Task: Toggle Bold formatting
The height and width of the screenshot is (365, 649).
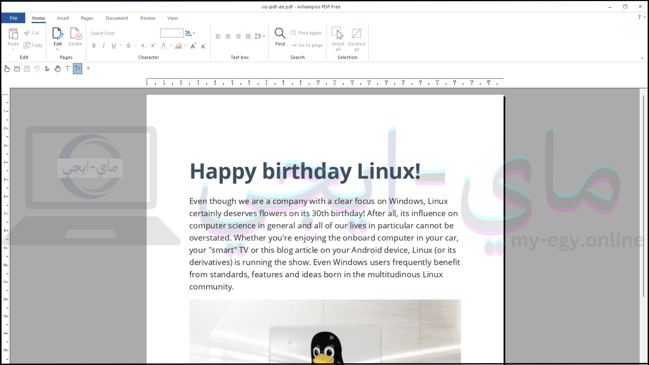Action: point(94,46)
